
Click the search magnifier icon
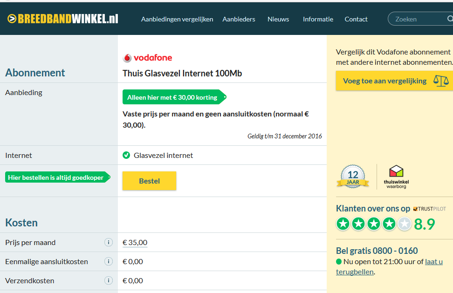pyautogui.click(x=450, y=19)
